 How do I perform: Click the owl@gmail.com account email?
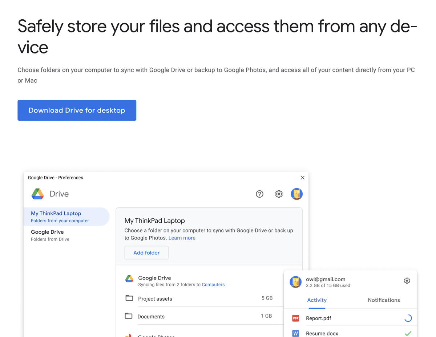(x=326, y=279)
